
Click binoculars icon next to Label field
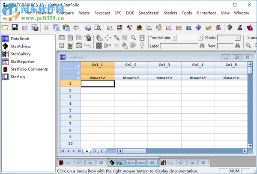point(202,46)
